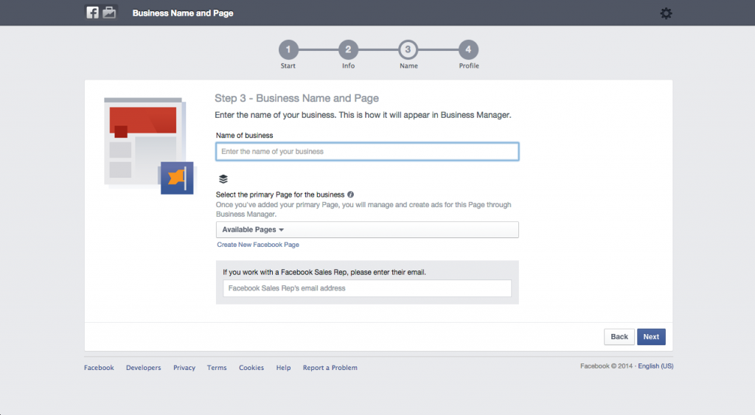Click the layers stack icon above Page selector
The width and height of the screenshot is (755, 415).
point(223,179)
